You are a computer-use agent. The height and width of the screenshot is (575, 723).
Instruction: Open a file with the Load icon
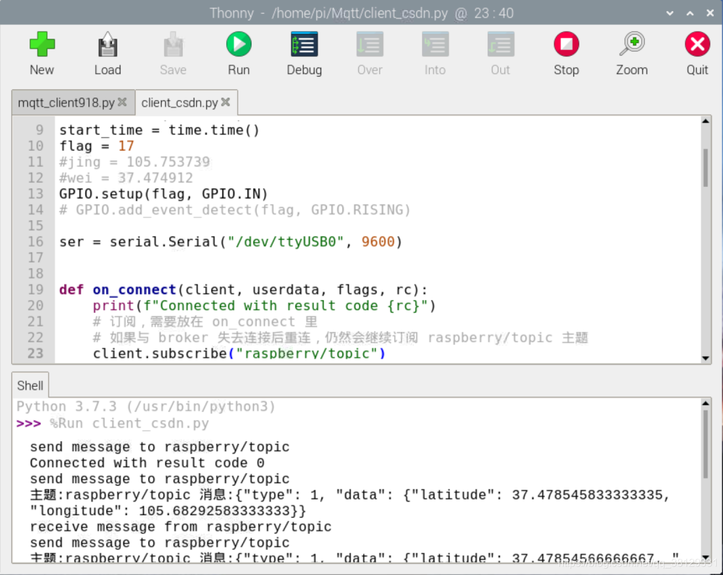pyautogui.click(x=107, y=45)
